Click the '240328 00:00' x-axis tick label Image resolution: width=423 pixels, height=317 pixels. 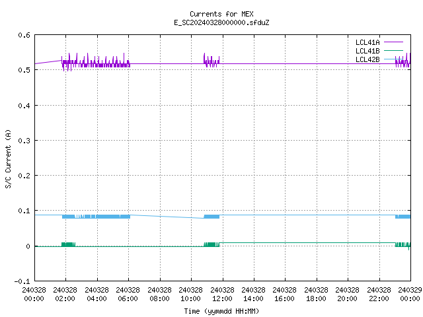34,294
